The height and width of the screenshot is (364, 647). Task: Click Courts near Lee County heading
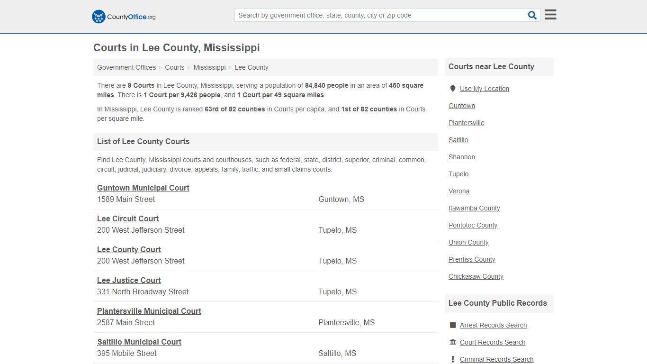(491, 67)
